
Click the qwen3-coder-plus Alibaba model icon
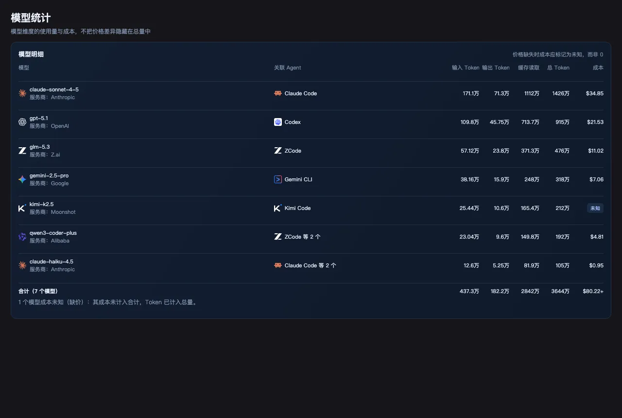pyautogui.click(x=22, y=237)
